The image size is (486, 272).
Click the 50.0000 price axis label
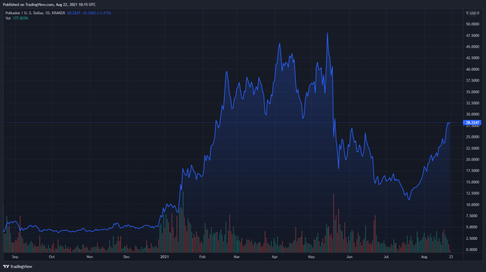point(472,24)
